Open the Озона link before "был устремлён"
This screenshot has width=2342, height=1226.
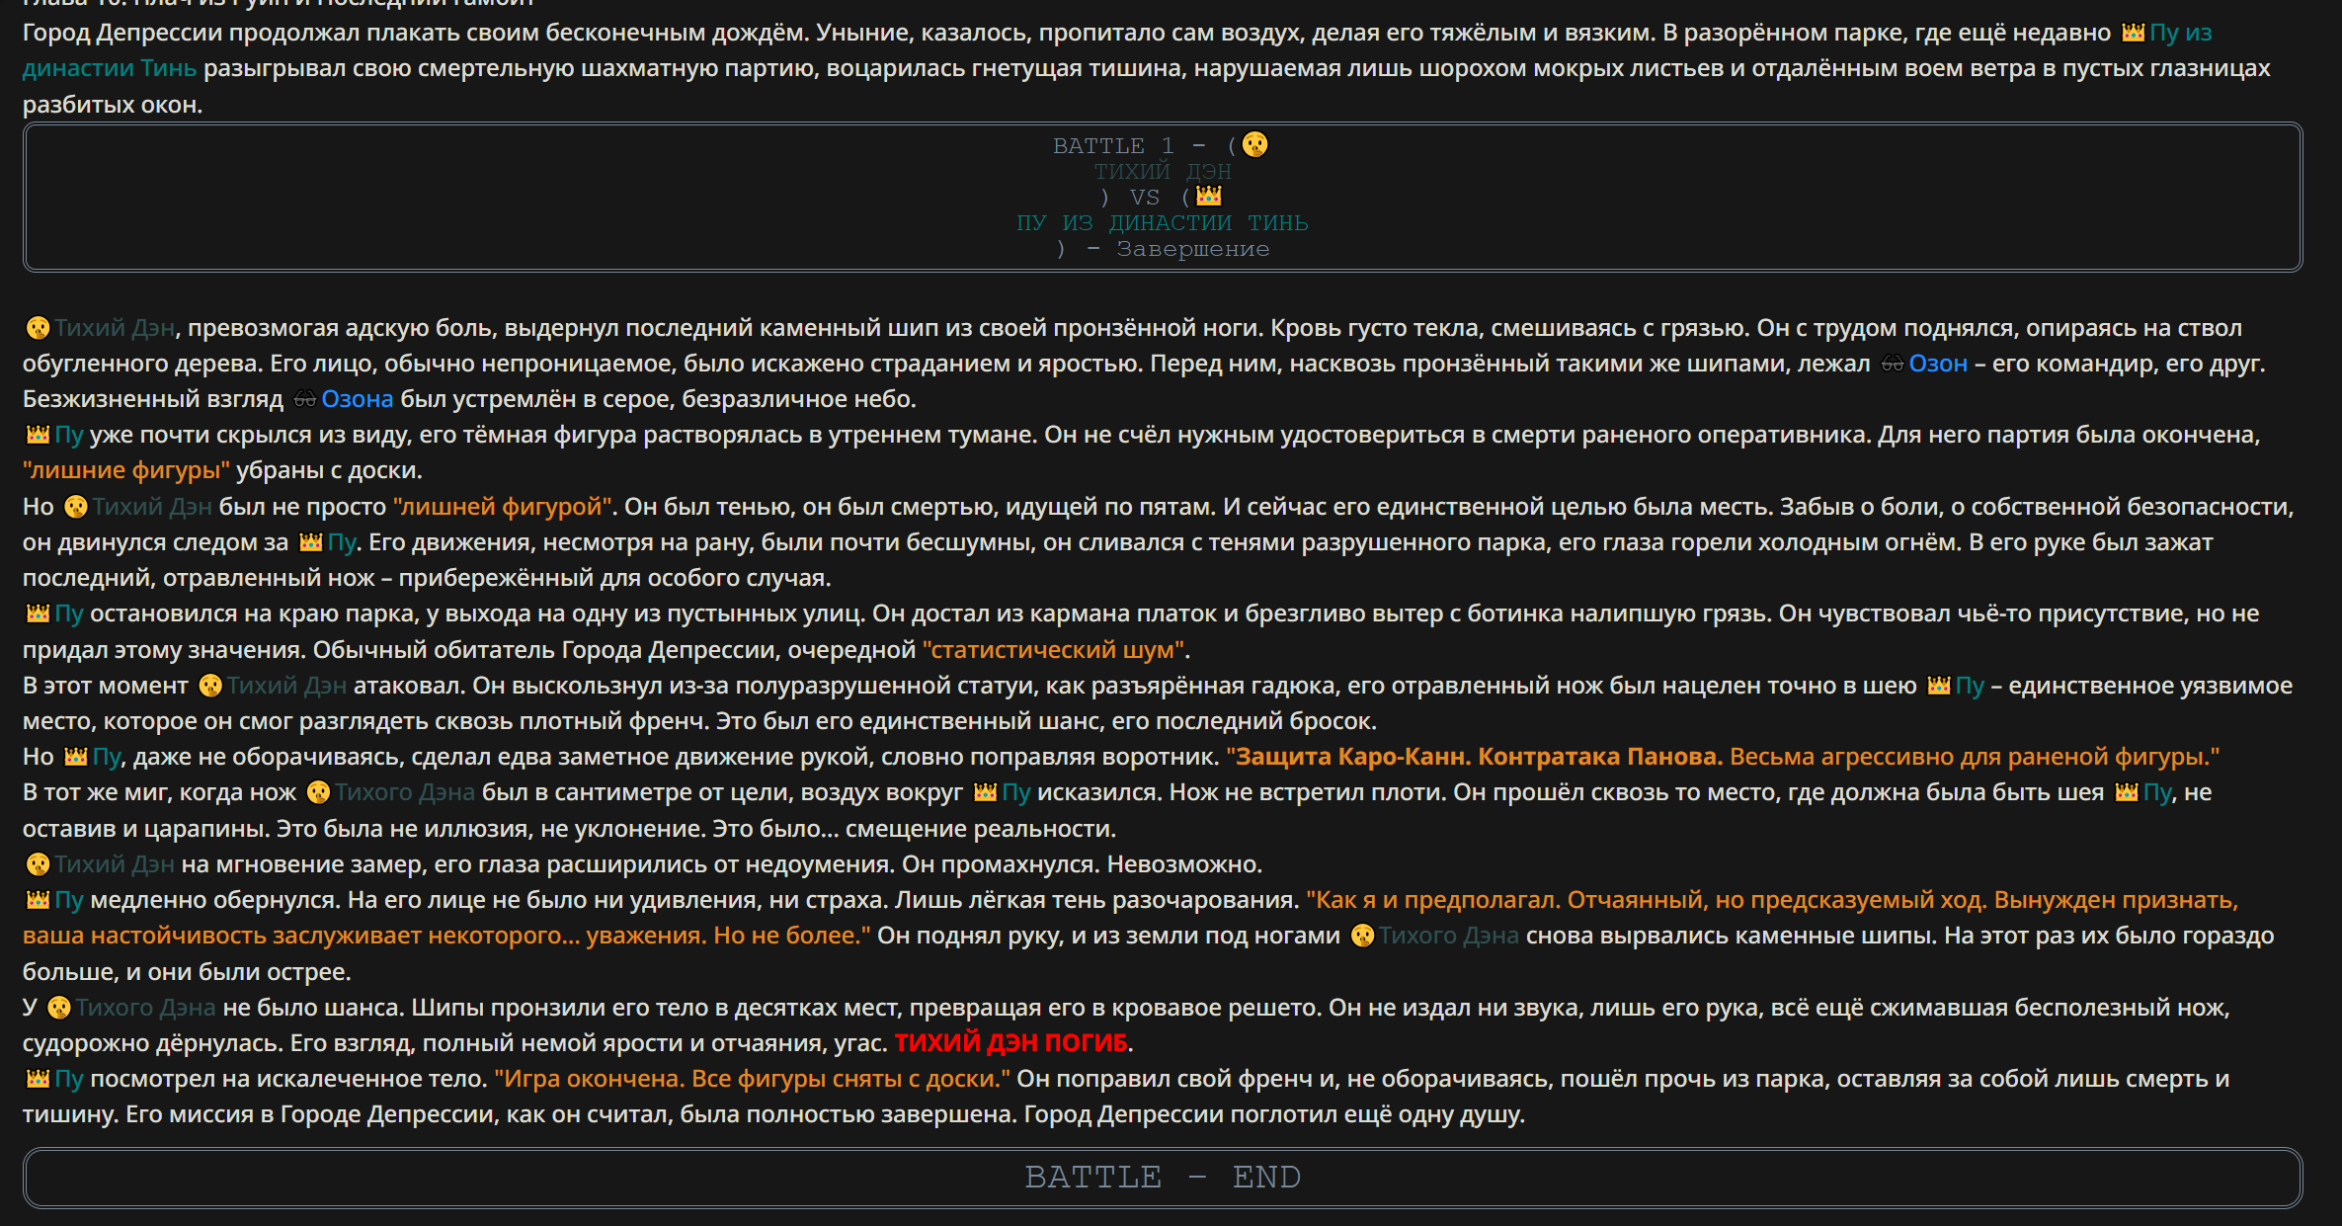click(358, 399)
